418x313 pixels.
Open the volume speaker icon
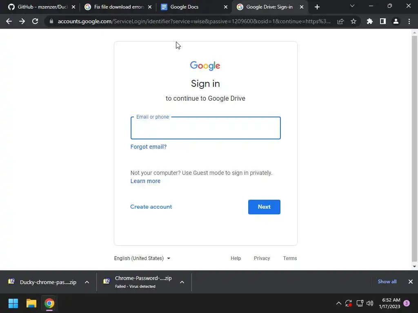tap(370, 303)
